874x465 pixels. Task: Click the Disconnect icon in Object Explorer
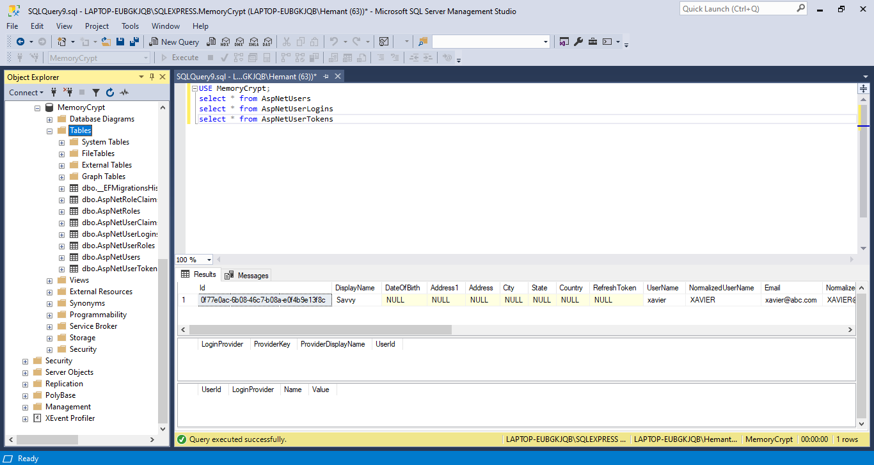pos(68,92)
